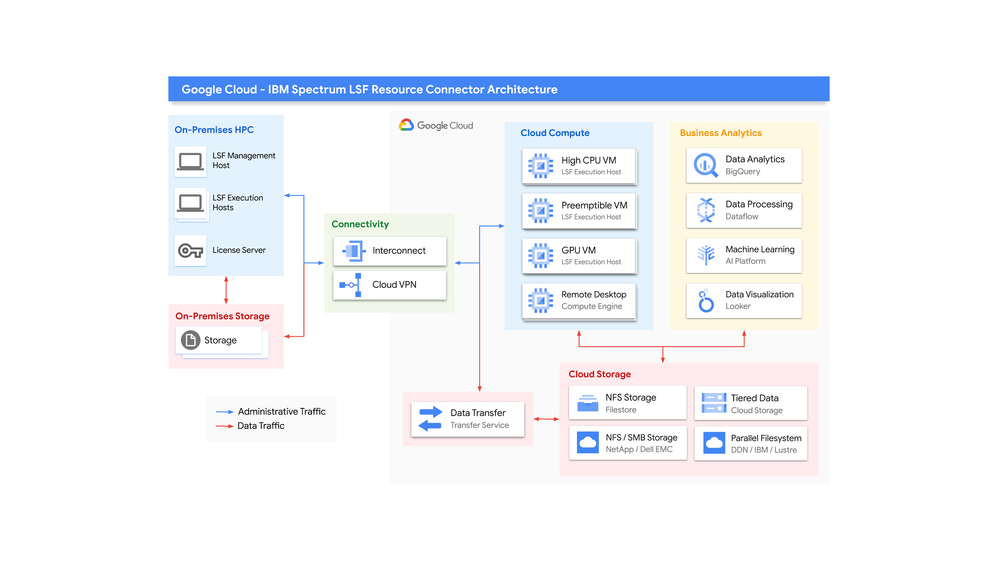
Task: Click the Remote Desktop Compute Engine icon
Action: pyautogui.click(x=541, y=300)
